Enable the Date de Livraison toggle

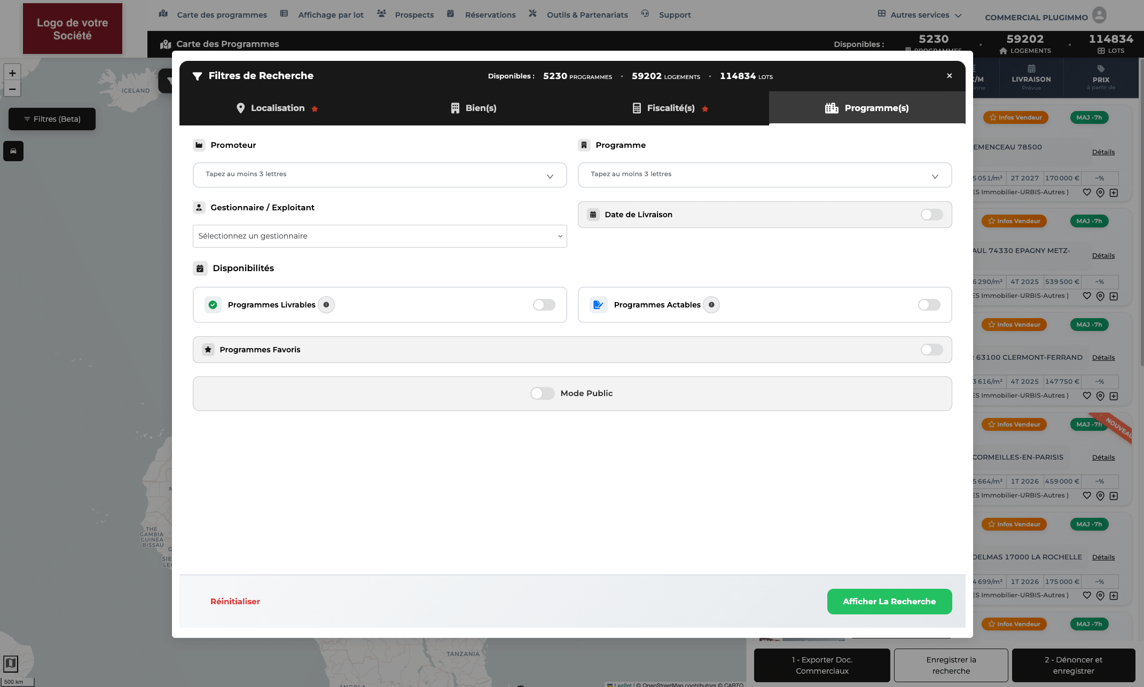click(931, 215)
